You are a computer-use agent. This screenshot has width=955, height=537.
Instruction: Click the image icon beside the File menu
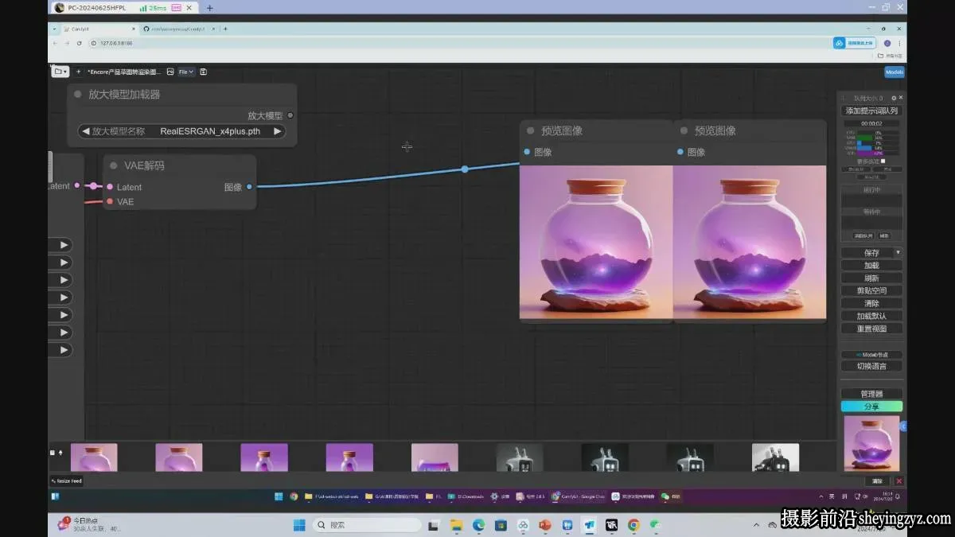(x=170, y=72)
